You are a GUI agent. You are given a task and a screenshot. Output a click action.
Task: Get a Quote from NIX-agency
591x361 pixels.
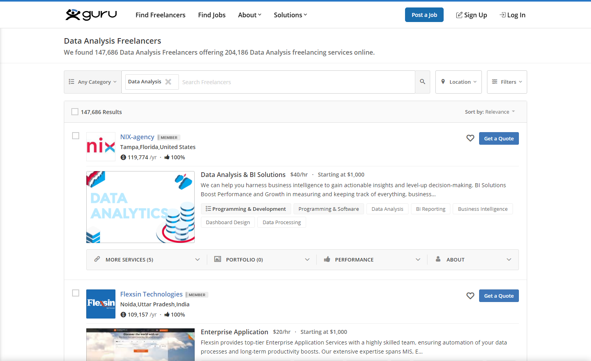499,138
